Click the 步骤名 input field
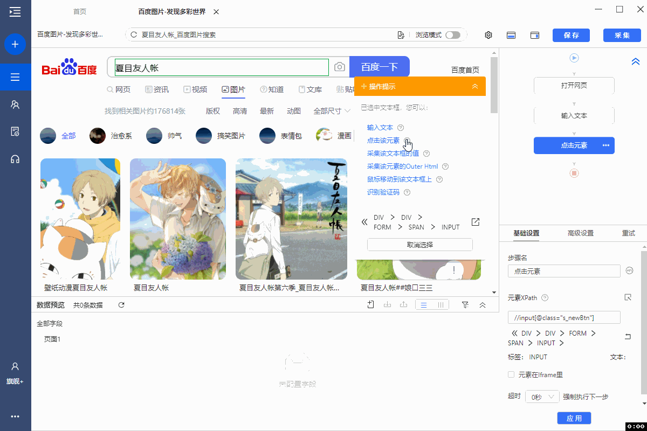 (564, 271)
